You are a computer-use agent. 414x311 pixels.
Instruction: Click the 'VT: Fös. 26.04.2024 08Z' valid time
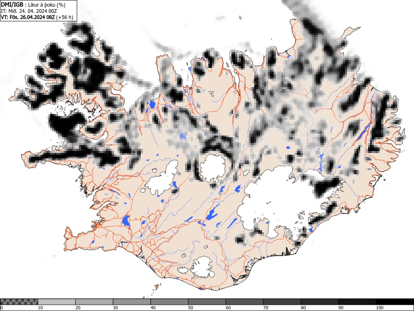click(x=28, y=17)
